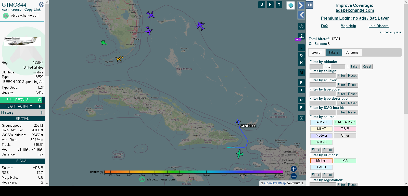Switch to the Filters tab
408x196 pixels.
(334, 53)
